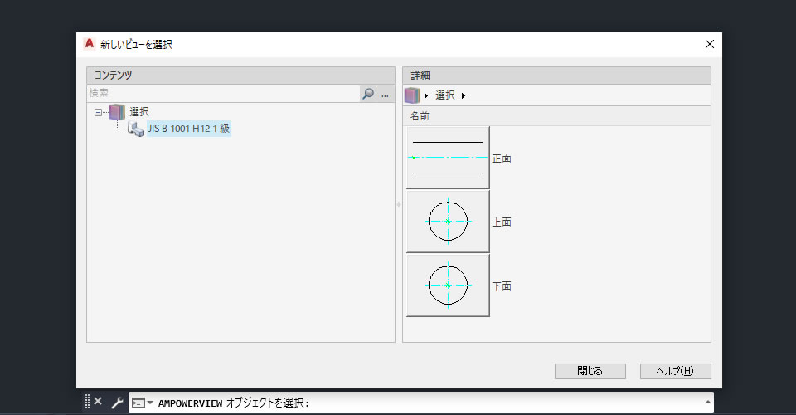Click the 名前 column header
Screen dimensions: 796x415
[557, 116]
